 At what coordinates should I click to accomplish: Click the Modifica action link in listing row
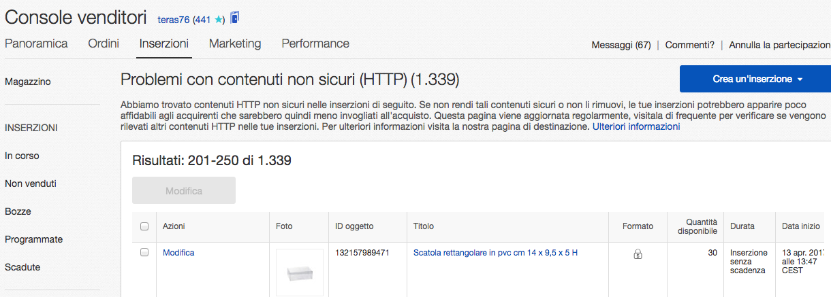coord(178,253)
